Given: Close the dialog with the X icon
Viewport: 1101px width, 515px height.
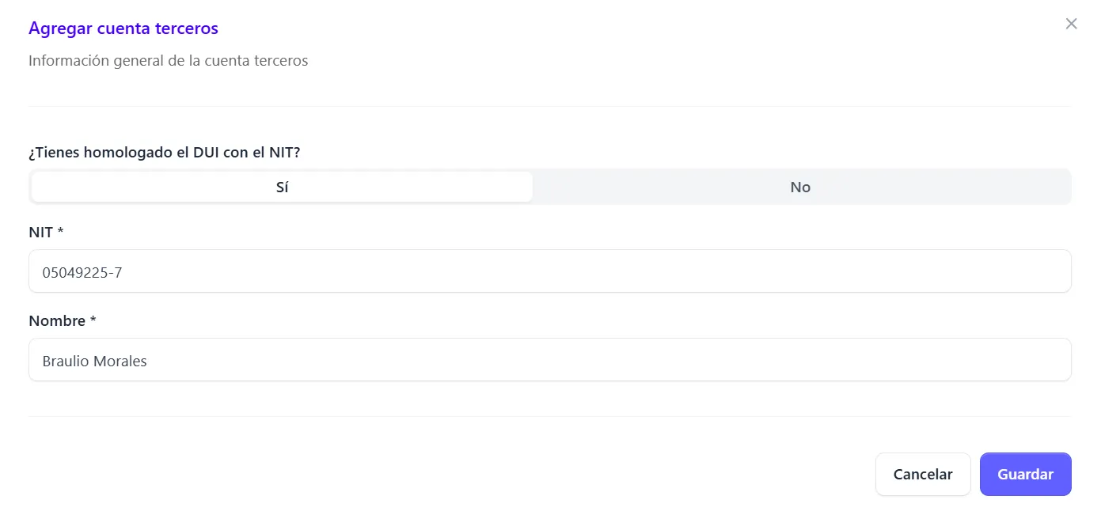Looking at the screenshot, I should pyautogui.click(x=1071, y=24).
